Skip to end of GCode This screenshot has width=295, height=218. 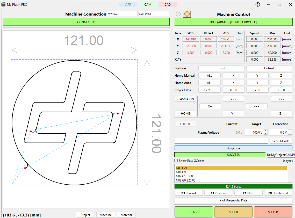click(278, 193)
